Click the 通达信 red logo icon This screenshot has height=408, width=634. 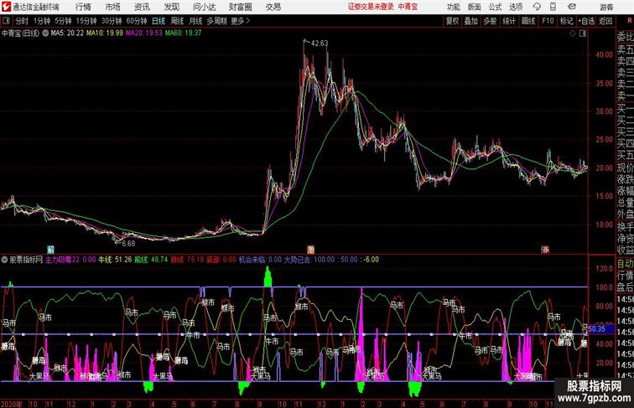pos(6,7)
